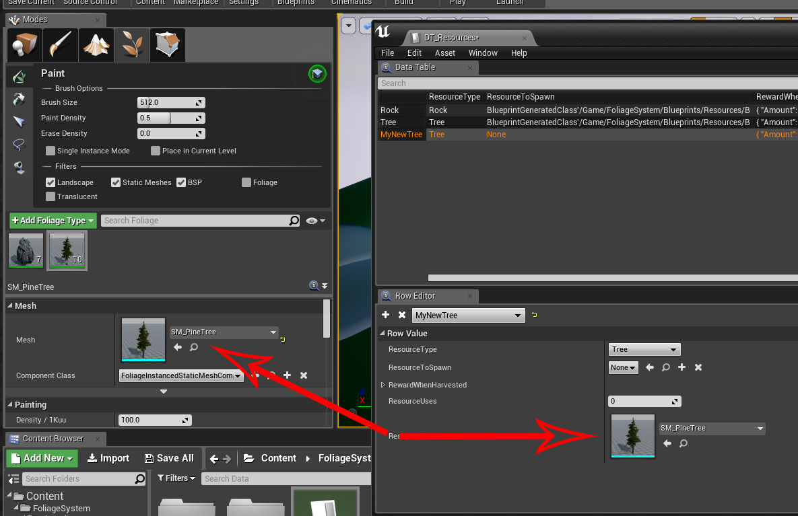The width and height of the screenshot is (798, 516).
Task: Open the ResourceType Tree dropdown
Action: [x=644, y=349]
